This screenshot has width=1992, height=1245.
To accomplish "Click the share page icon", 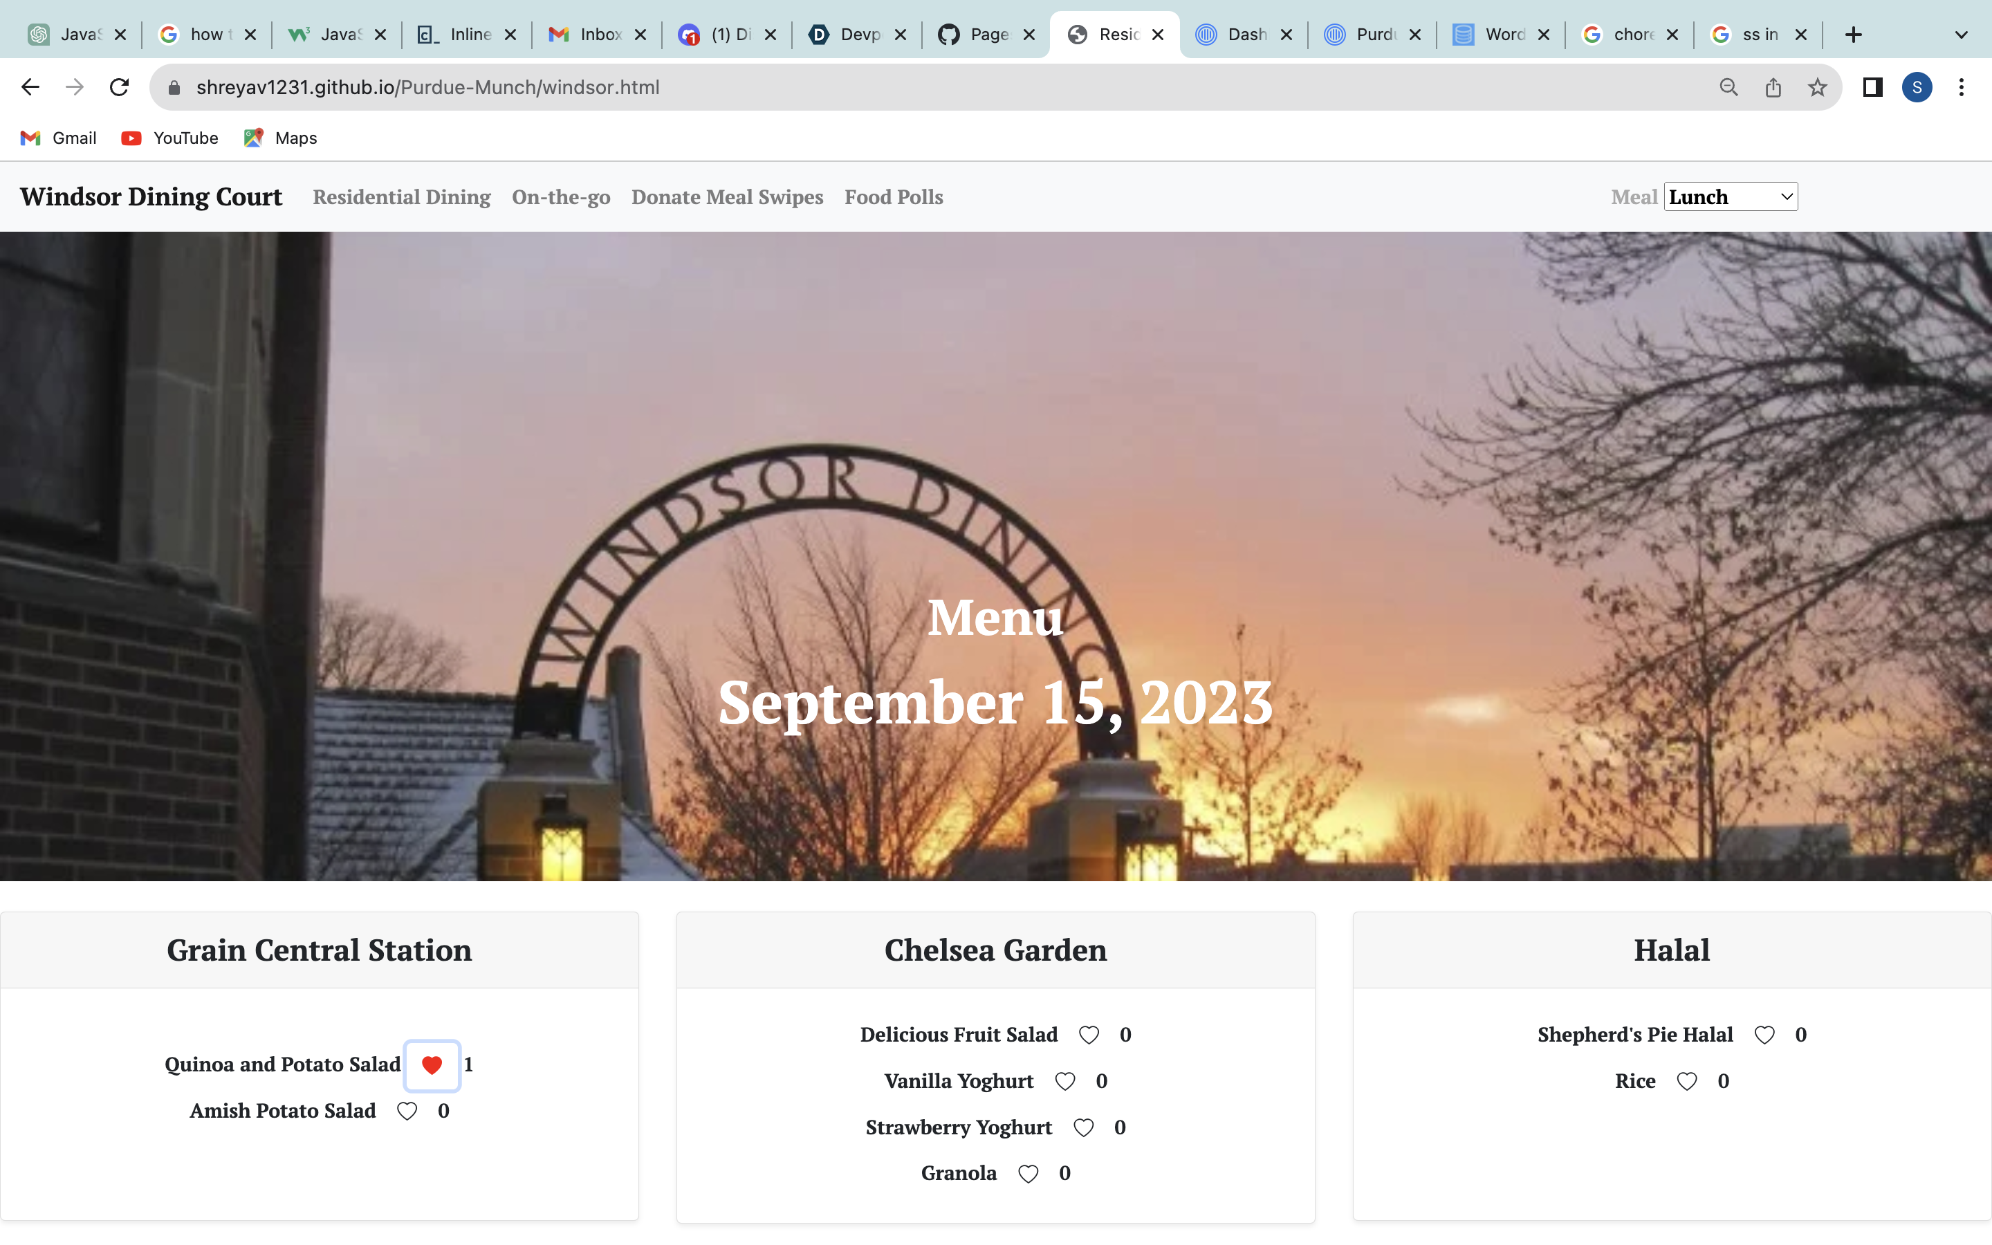I will pos(1773,87).
